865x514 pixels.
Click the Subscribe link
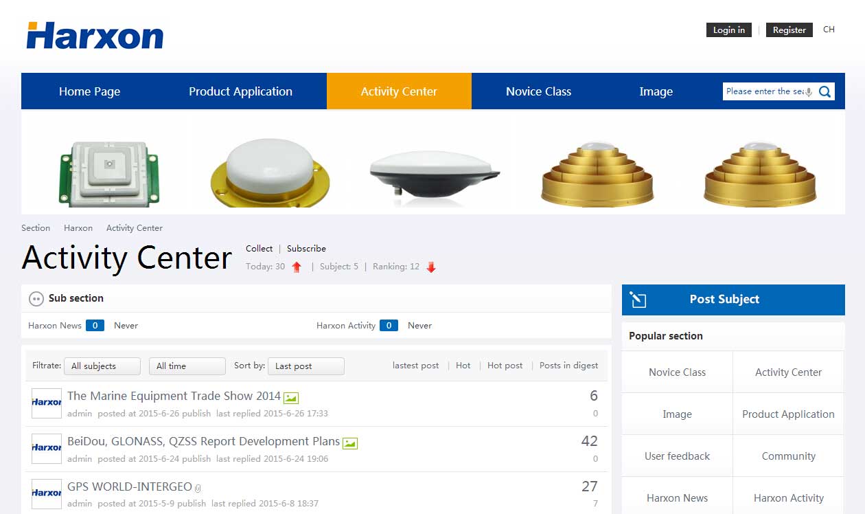[306, 249]
